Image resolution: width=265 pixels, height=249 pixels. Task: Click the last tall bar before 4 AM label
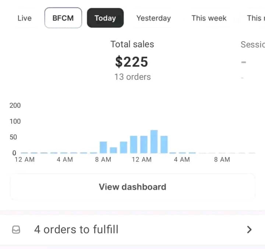164,144
